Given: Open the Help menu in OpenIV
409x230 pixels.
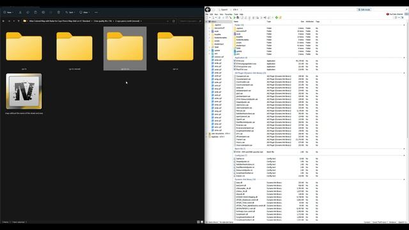Looking at the screenshot, I should pyautogui.click(x=242, y=14).
